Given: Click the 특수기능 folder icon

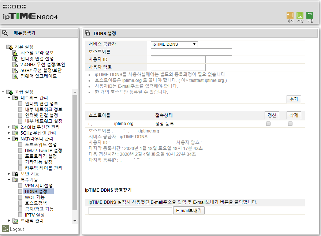Looking at the screenshot, I should coord(15,180).
